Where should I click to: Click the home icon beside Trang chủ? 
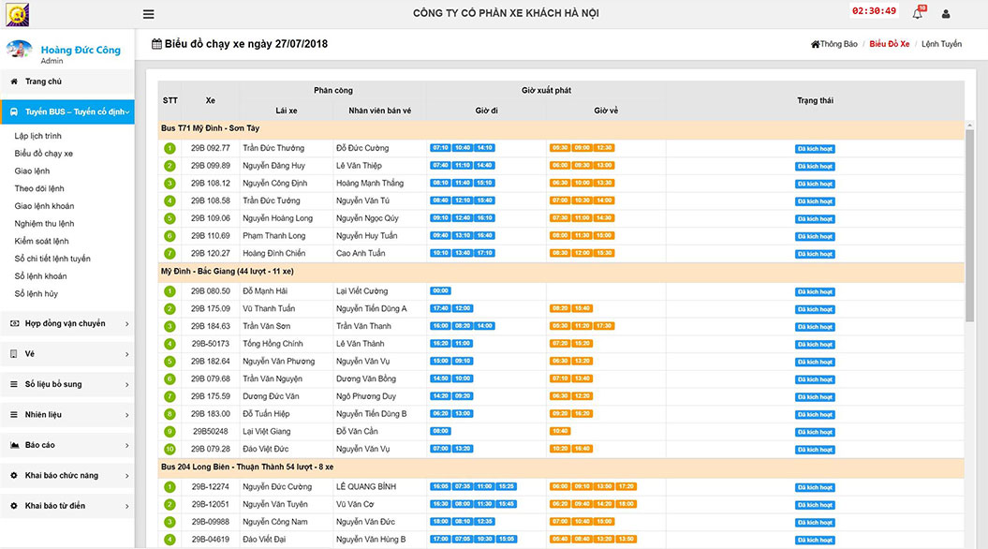click(x=14, y=82)
